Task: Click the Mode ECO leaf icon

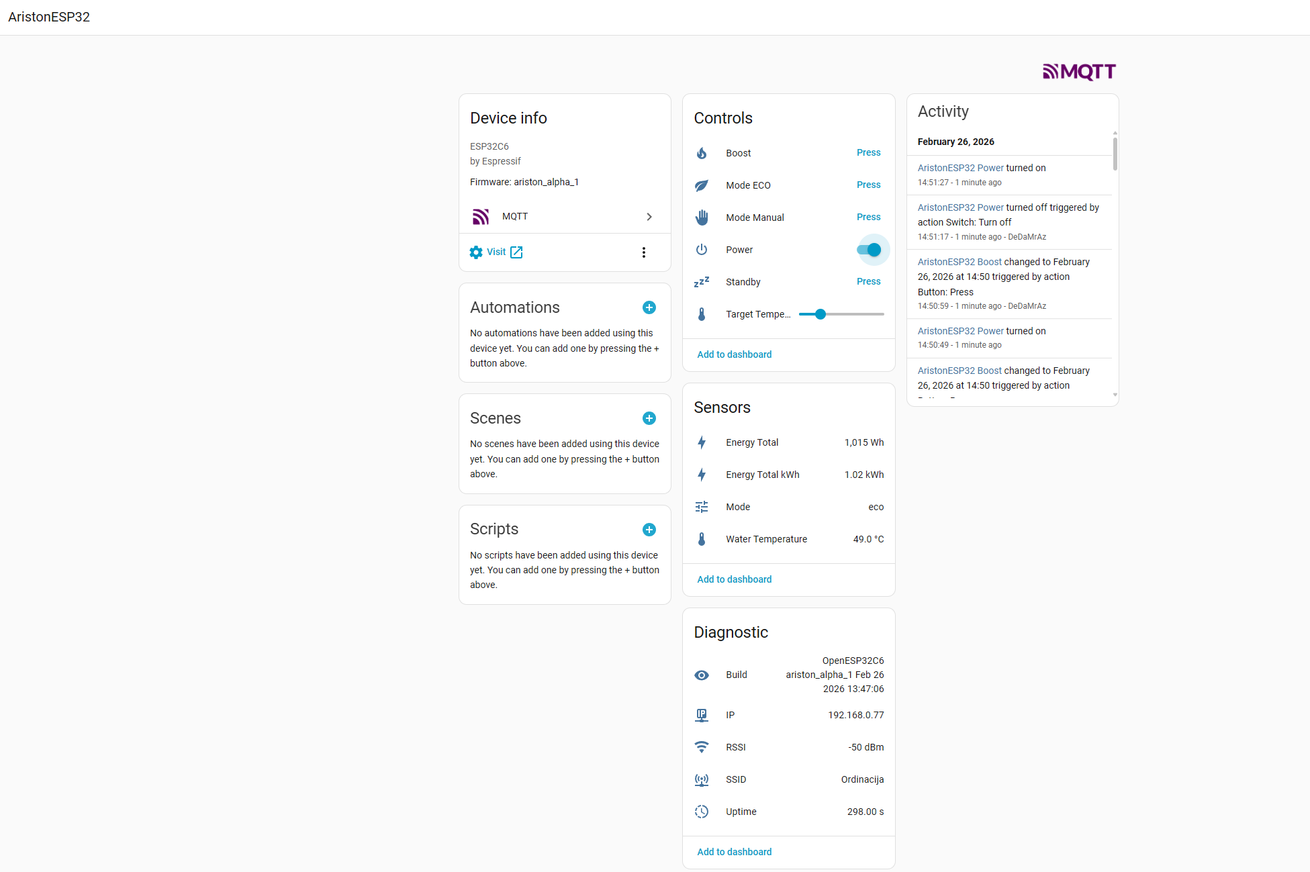Action: click(702, 185)
